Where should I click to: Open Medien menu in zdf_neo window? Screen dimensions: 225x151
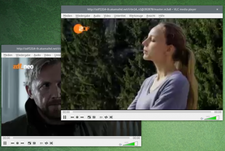[x=8, y=55]
